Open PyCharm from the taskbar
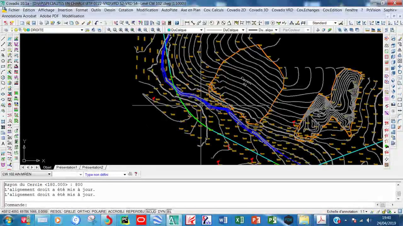Viewport: 403px width, 226px height. [125, 220]
